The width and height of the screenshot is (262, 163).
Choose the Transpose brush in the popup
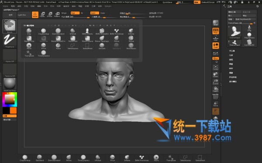29,53
